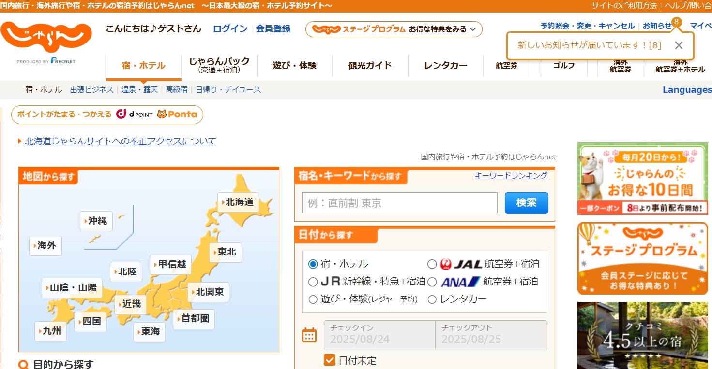
Task: Click the ポイントがたまる・つかえる badge
Action: (107, 114)
